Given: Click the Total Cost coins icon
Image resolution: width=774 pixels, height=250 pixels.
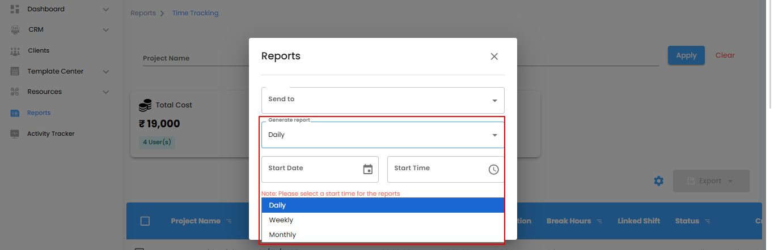Looking at the screenshot, I should (145, 105).
